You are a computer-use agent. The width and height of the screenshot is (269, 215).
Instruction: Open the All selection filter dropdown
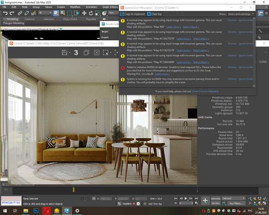(x=45, y=13)
